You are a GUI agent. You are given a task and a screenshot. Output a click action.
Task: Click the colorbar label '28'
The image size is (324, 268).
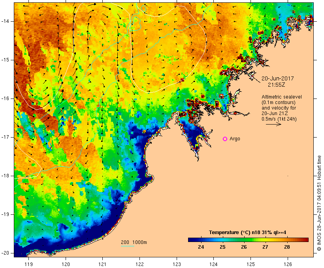pos(287,247)
